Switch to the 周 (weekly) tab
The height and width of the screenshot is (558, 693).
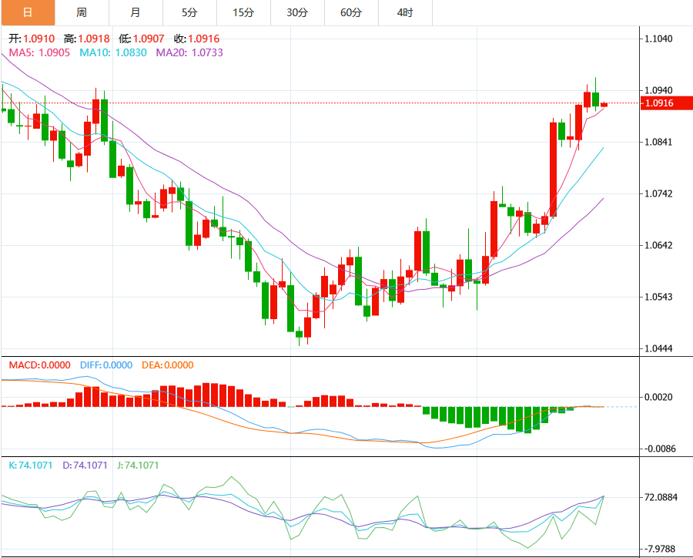82,12
